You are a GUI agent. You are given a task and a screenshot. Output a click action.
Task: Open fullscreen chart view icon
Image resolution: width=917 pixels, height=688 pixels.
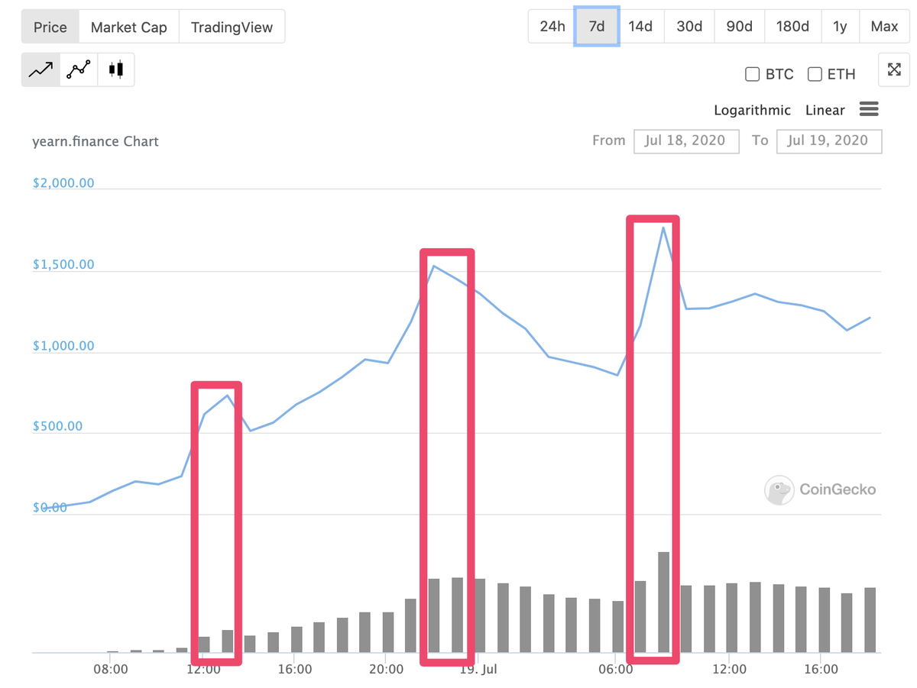pos(894,70)
